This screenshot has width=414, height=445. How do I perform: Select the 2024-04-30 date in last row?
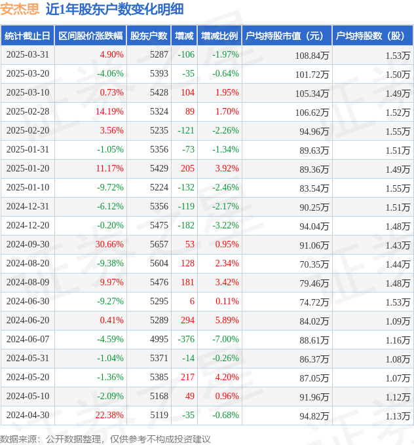coord(28,415)
